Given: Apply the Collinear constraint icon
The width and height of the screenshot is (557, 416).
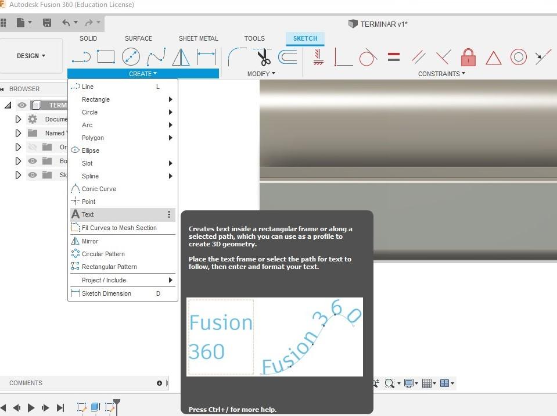Looking at the screenshot, I should 543,57.
